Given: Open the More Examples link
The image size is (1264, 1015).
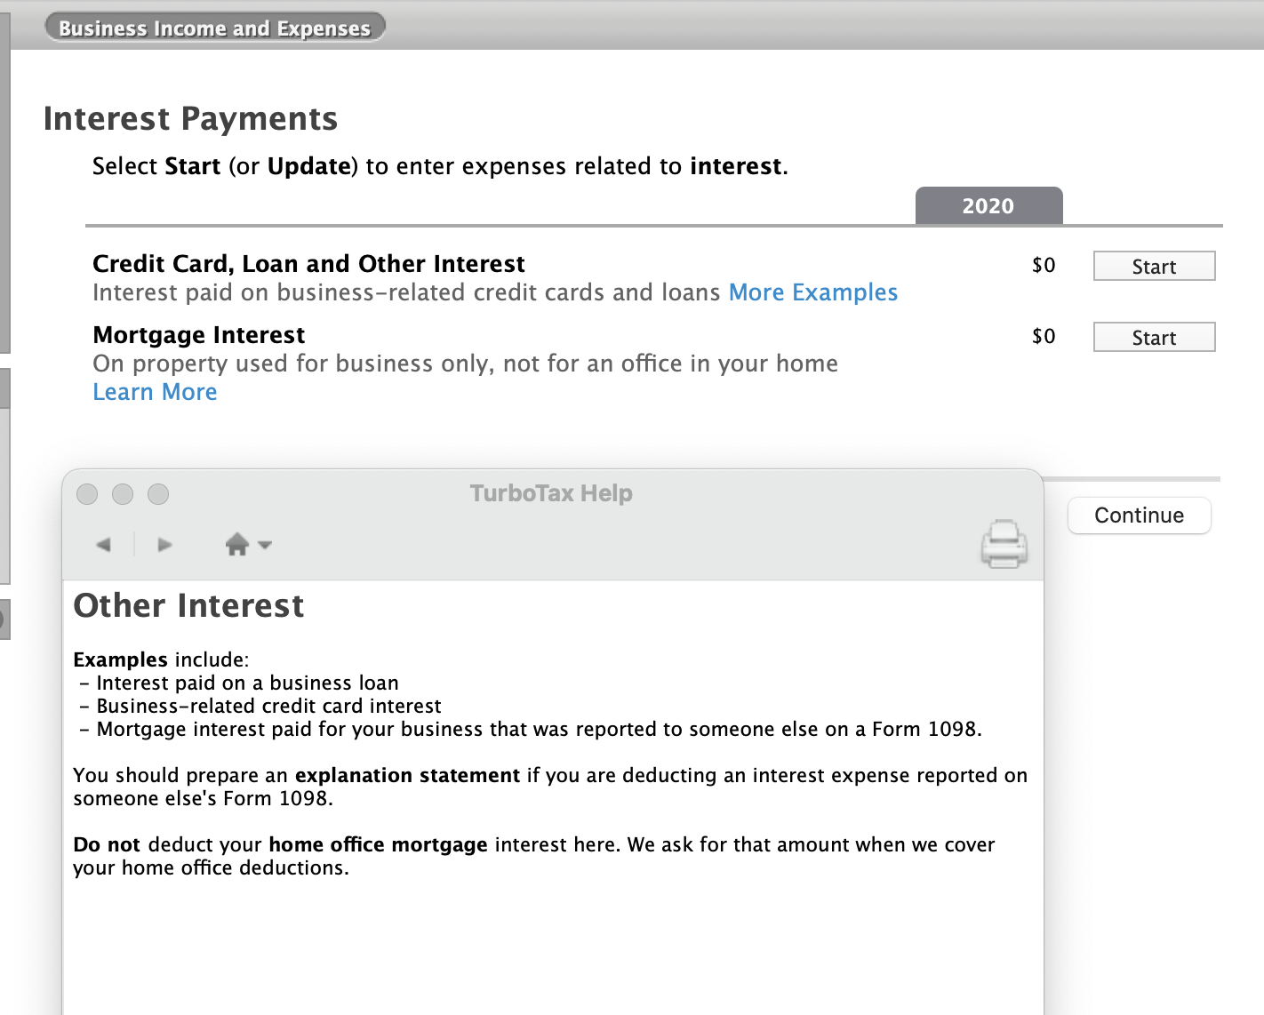Looking at the screenshot, I should coord(813,292).
